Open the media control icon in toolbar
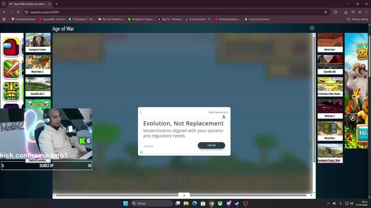The width and height of the screenshot is (371, 208). click(x=353, y=12)
